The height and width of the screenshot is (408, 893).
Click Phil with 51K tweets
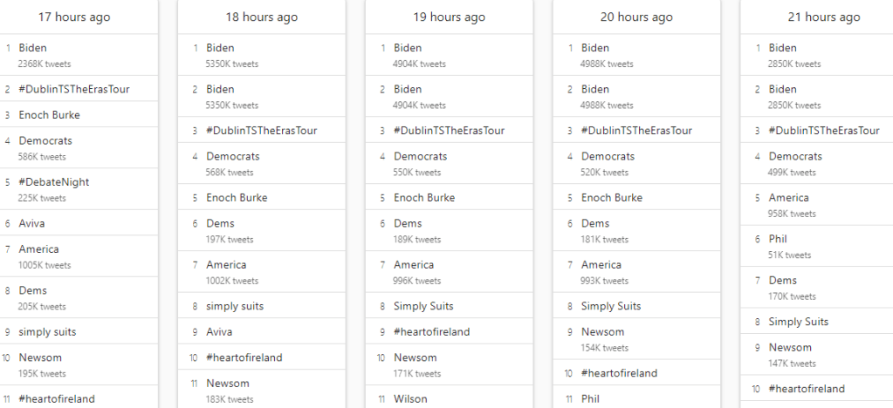pyautogui.click(x=778, y=239)
